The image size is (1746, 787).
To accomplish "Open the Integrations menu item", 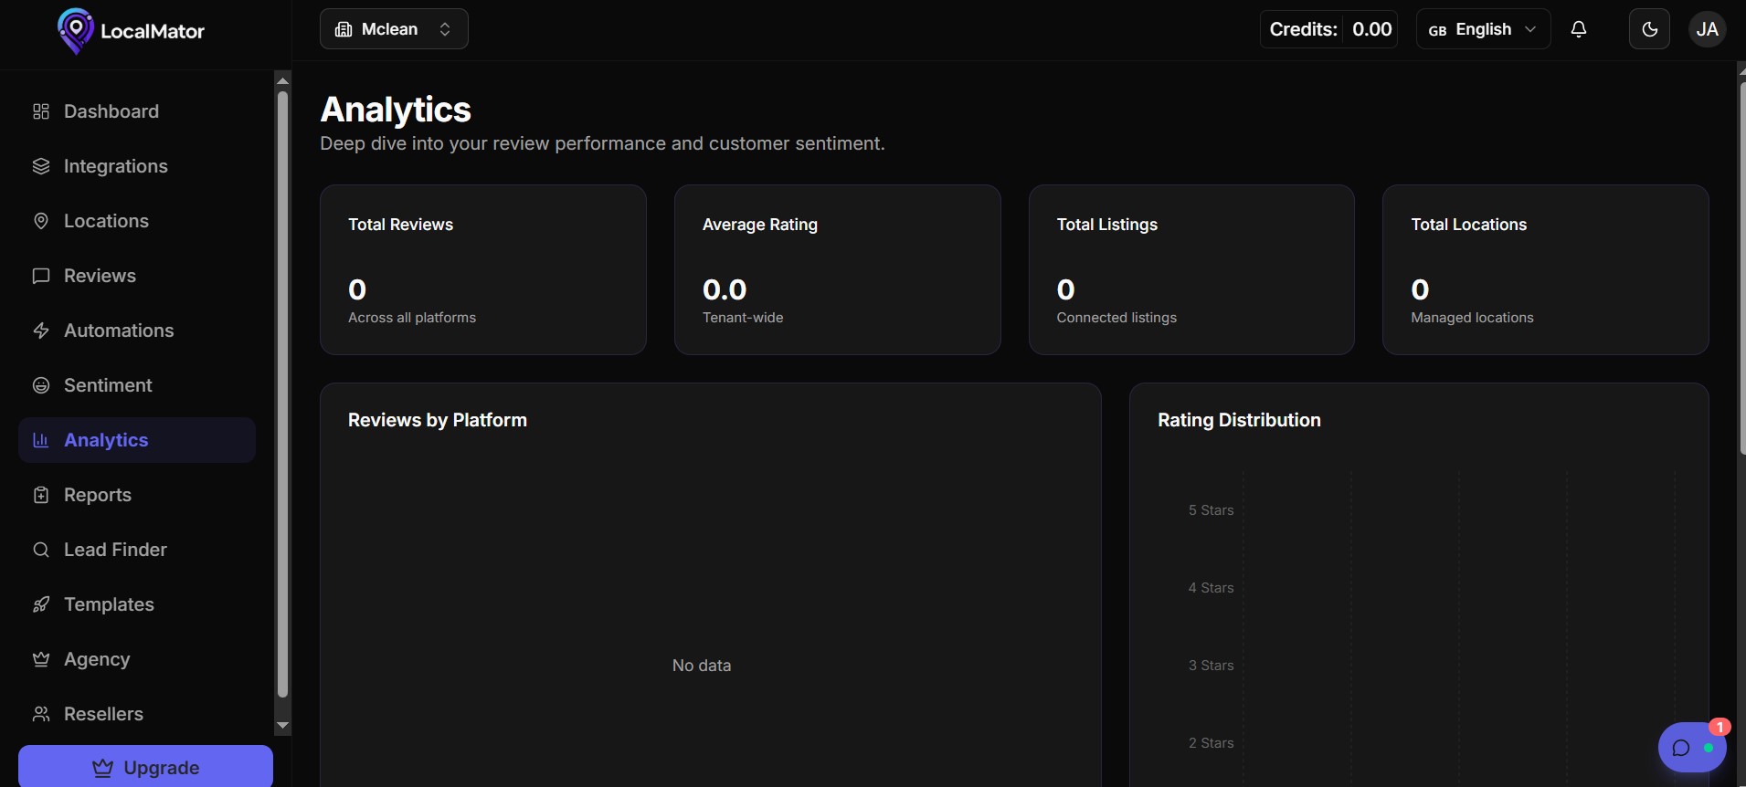I will coord(137,166).
